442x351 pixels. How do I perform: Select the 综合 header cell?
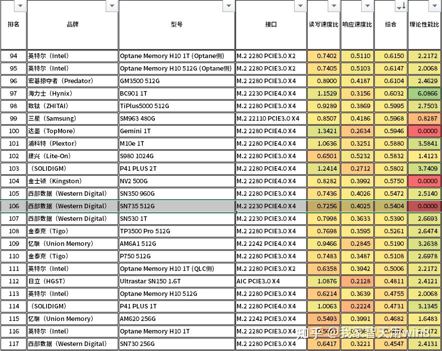click(x=391, y=25)
